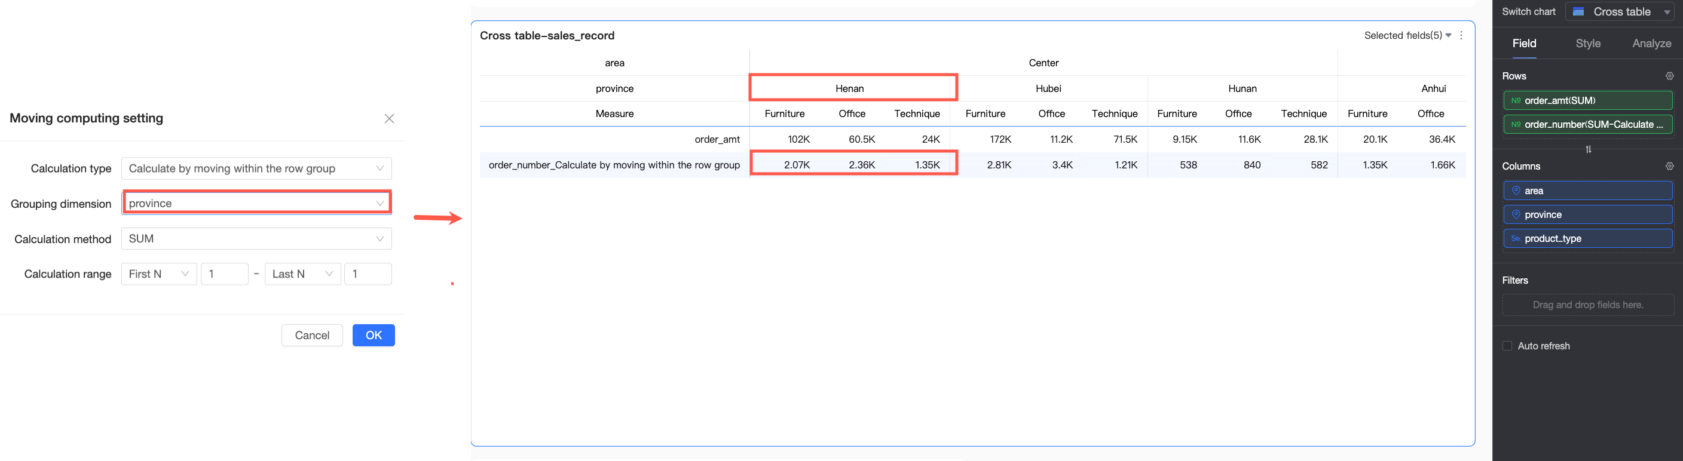This screenshot has height=461, width=1683.
Task: Switch to the Analyze tab
Action: [x=1652, y=43]
